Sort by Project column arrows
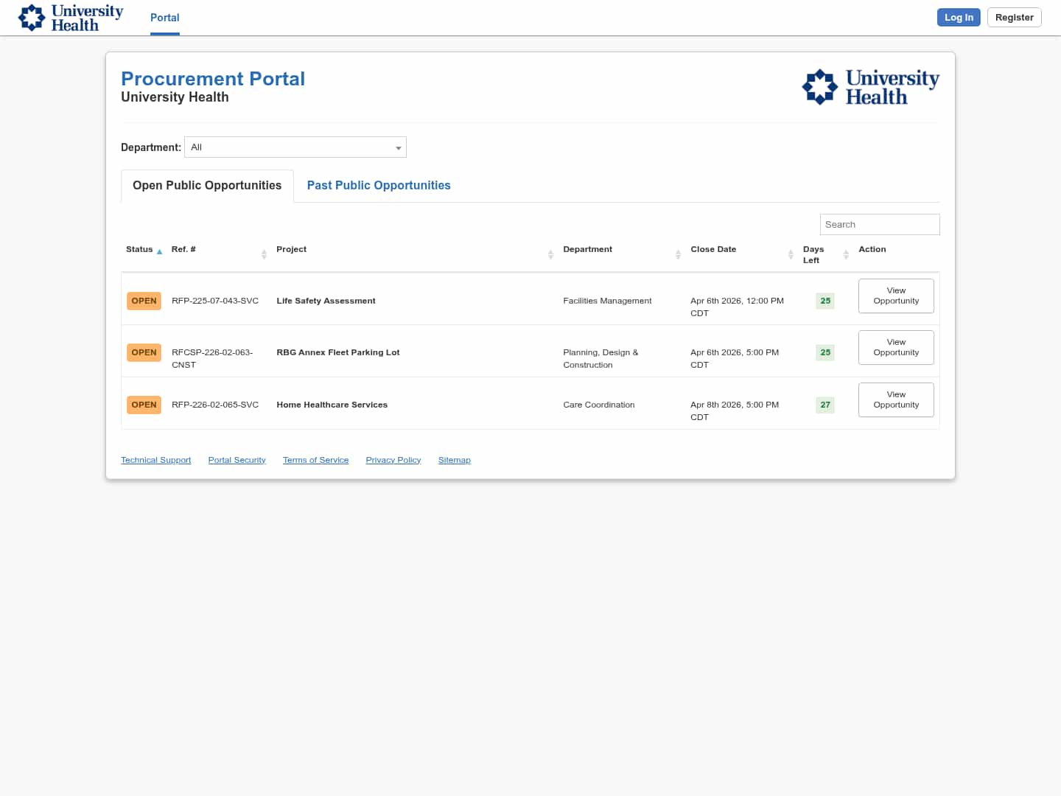1061x796 pixels. point(550,254)
